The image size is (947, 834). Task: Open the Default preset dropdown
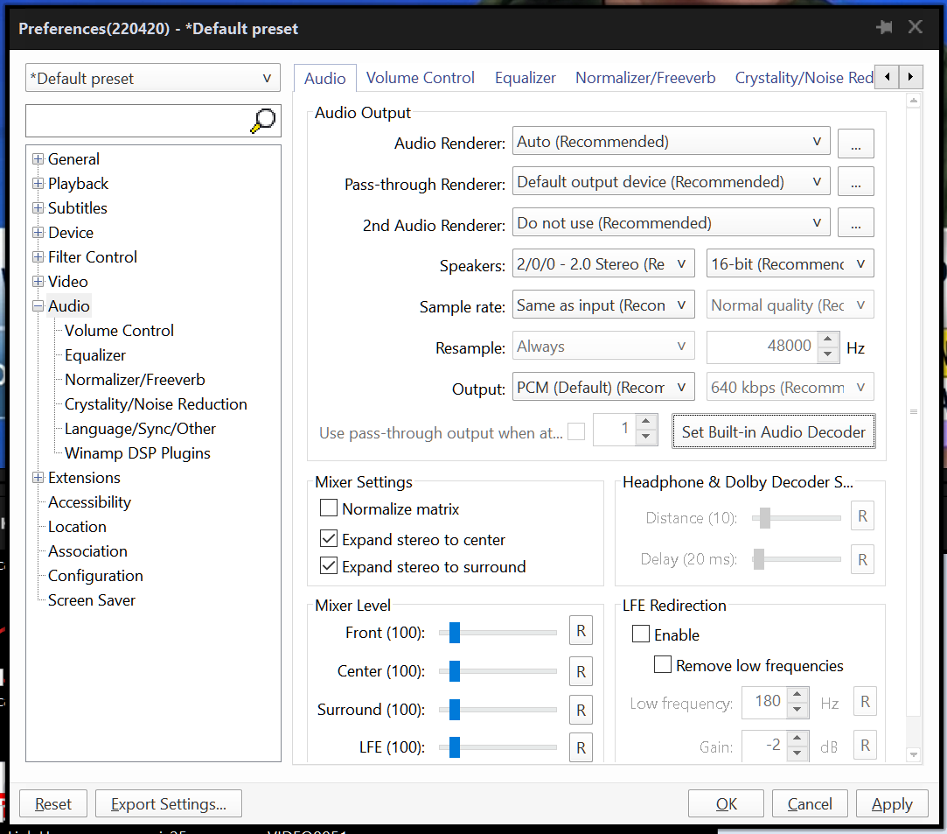click(x=153, y=78)
